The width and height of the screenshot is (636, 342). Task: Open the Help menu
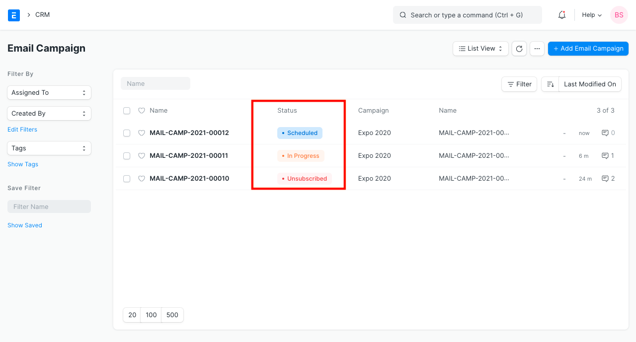click(x=591, y=14)
